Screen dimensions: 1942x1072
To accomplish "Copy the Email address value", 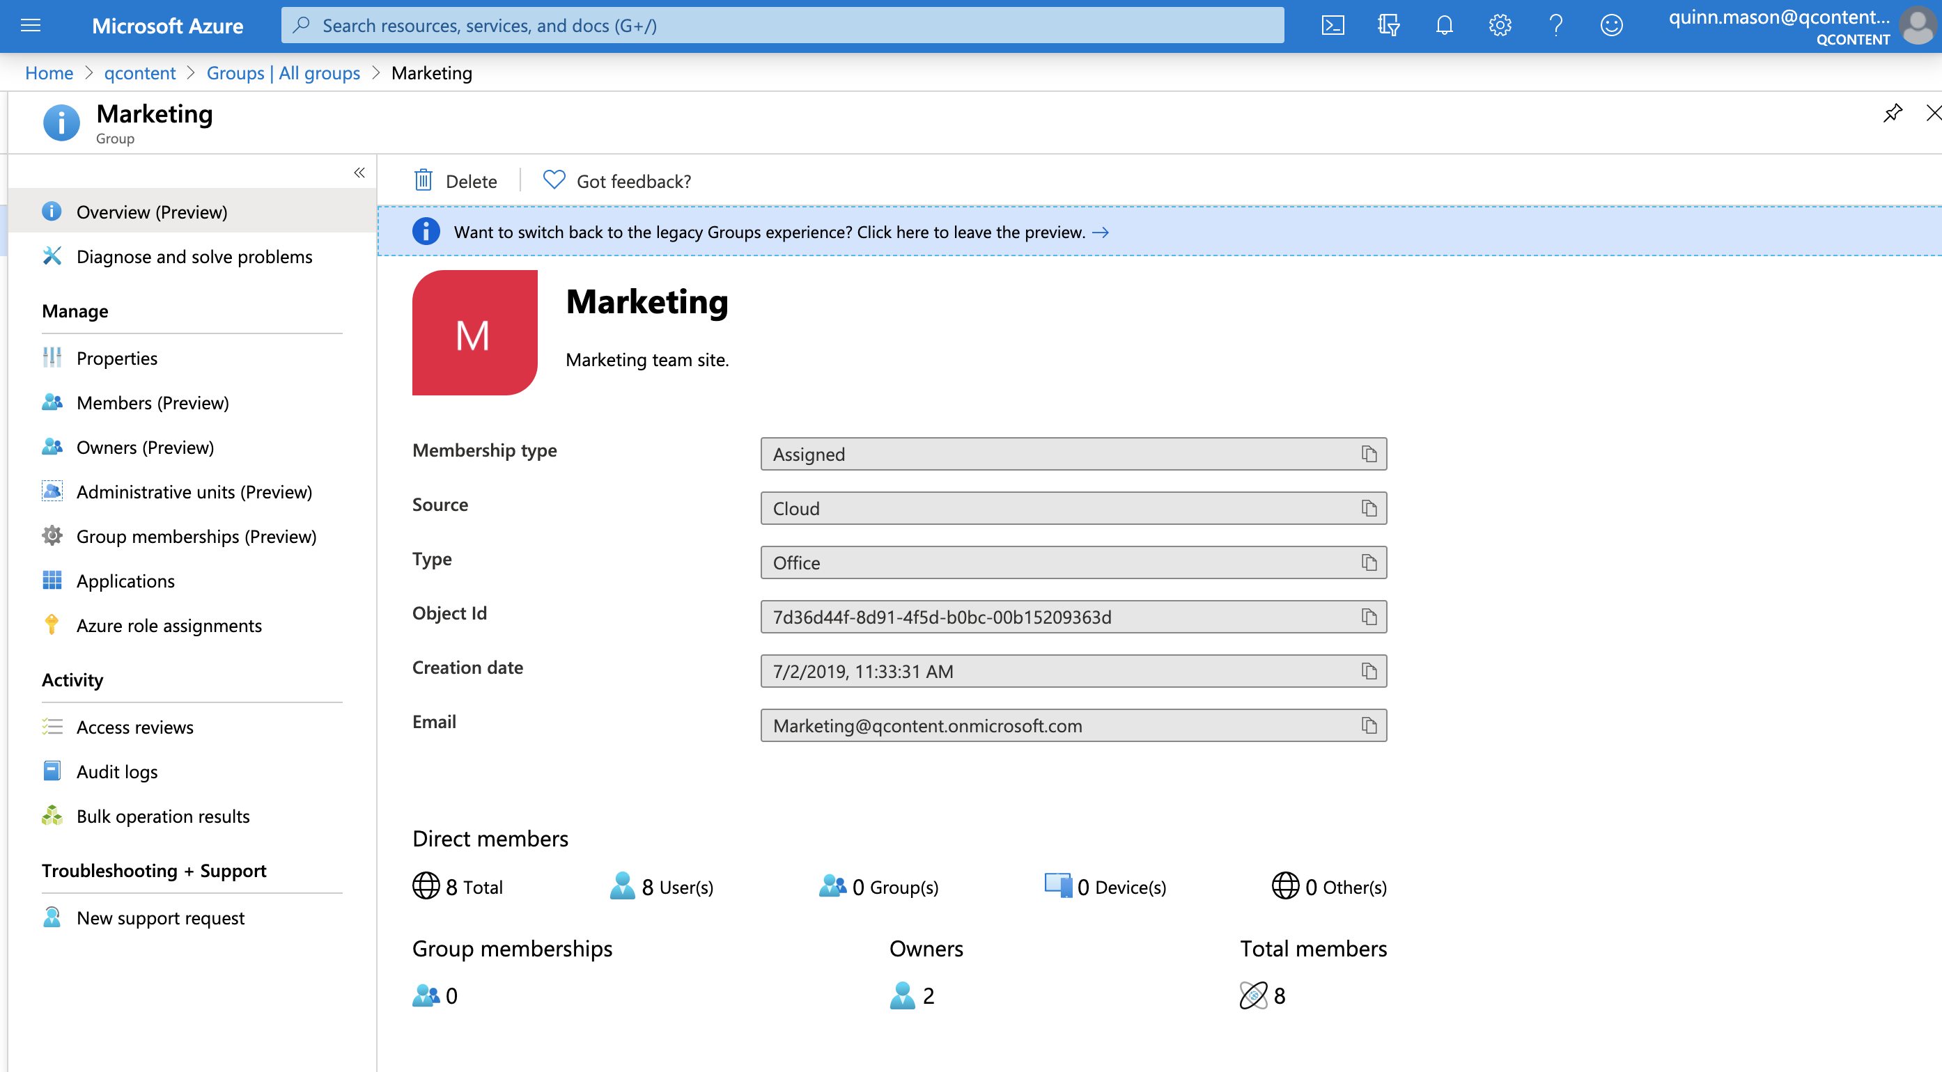I will 1369,725.
